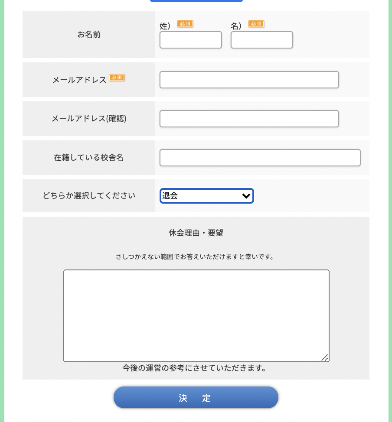
Task: Click the メールアドレス(確認) label text
Action: pos(89,119)
